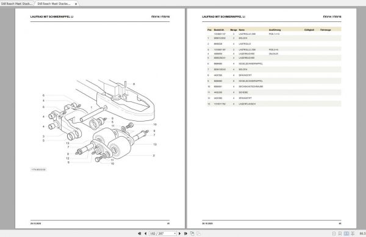Viewport: 366px width, 237px height.
Task: Click the BOLZEN name in row 7
Action: [x=243, y=70]
